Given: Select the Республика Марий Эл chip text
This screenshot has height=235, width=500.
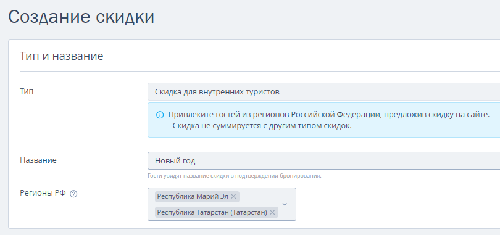Looking at the screenshot, I should (193, 197).
